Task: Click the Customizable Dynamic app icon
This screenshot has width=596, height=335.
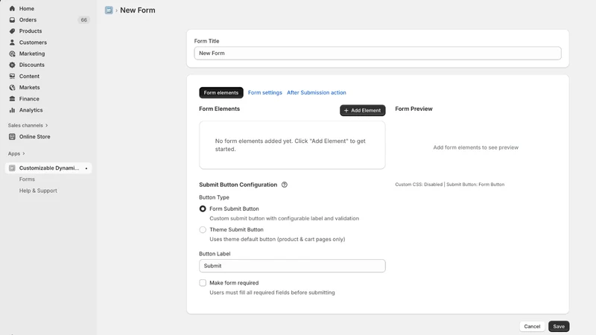Action: click(12, 168)
